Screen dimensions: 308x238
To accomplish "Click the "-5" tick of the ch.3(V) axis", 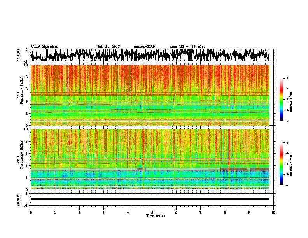I will (x=26, y=206).
